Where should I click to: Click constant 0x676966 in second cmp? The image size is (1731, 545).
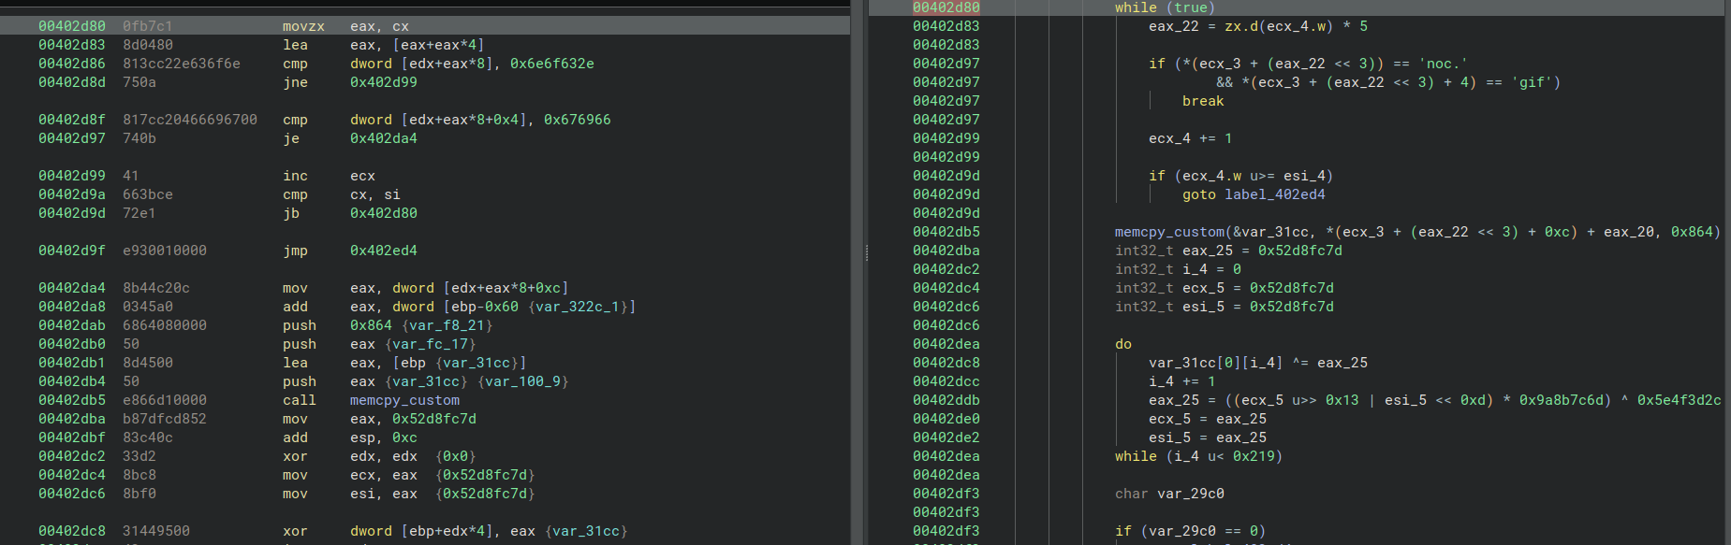pos(577,120)
